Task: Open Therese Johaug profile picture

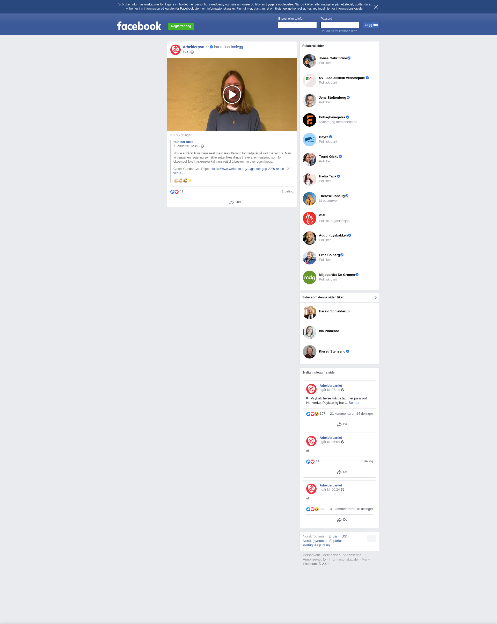Action: click(x=309, y=198)
